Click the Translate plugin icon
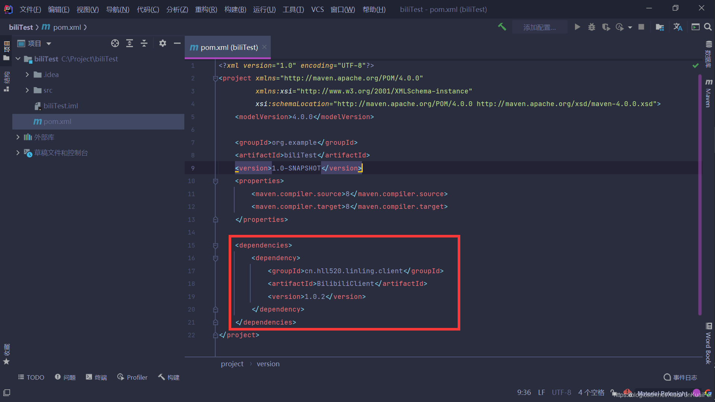Screen dimensions: 715x402 678,27
